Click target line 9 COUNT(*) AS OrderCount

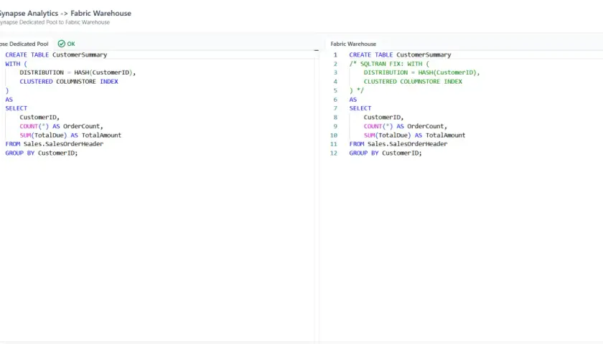point(406,126)
